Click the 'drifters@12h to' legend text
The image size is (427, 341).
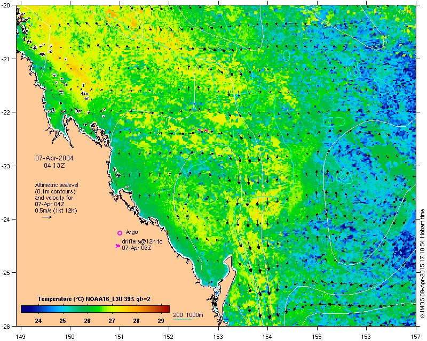point(142,241)
